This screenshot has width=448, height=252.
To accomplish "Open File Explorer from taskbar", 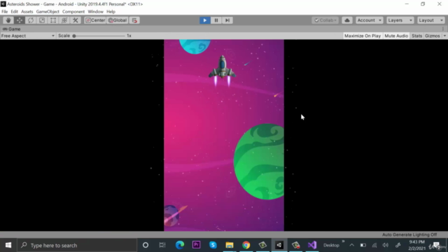I will 230,245.
